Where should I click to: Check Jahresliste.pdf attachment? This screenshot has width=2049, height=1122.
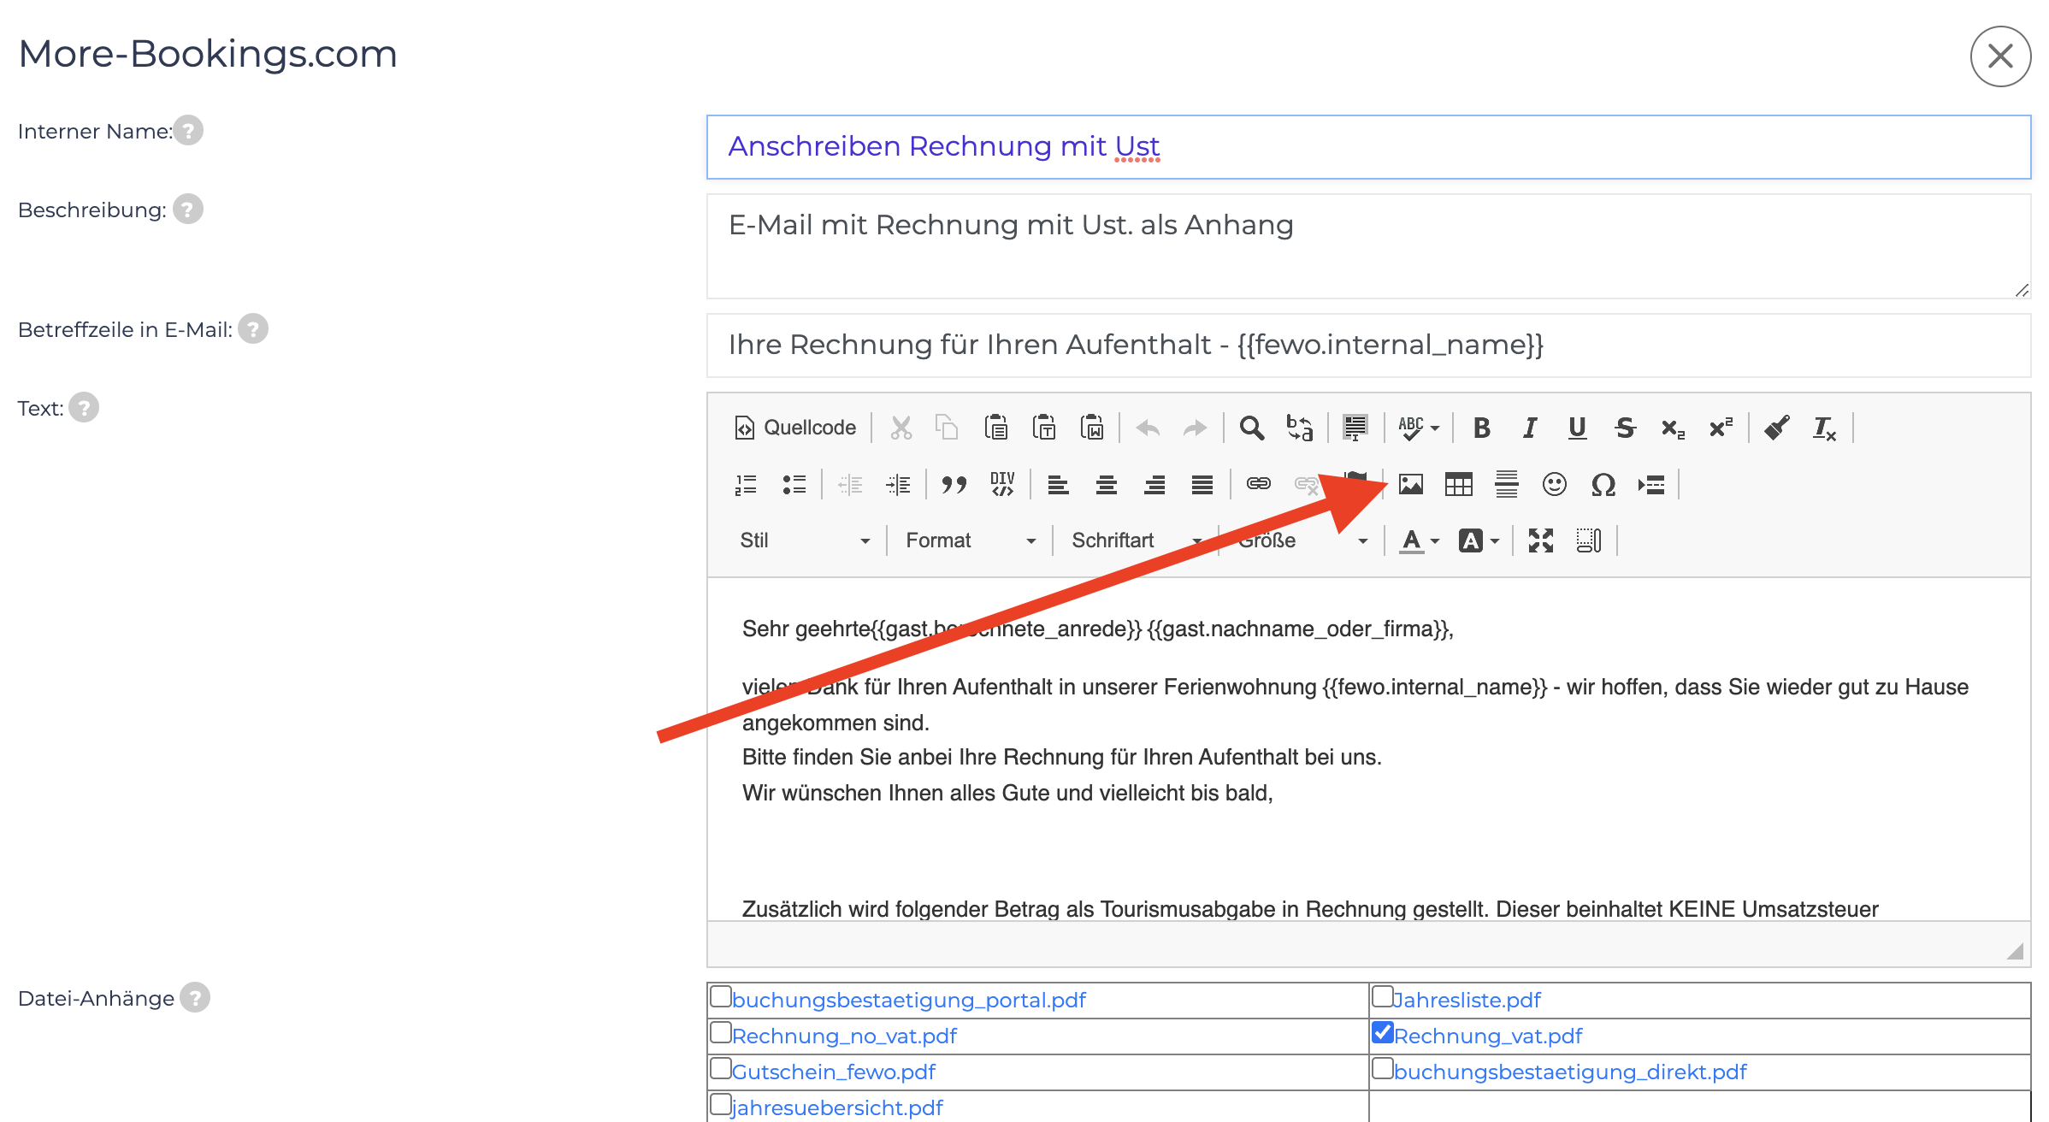point(1383,997)
